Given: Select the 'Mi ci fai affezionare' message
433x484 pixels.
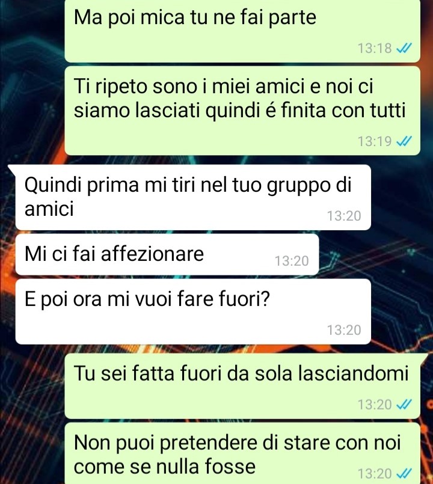Looking at the screenshot, I should (x=167, y=254).
